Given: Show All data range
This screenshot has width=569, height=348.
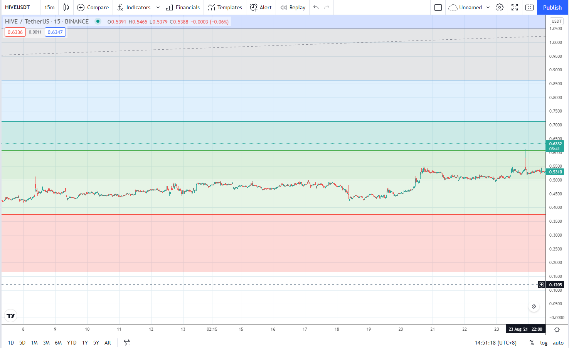Looking at the screenshot, I should [108, 343].
